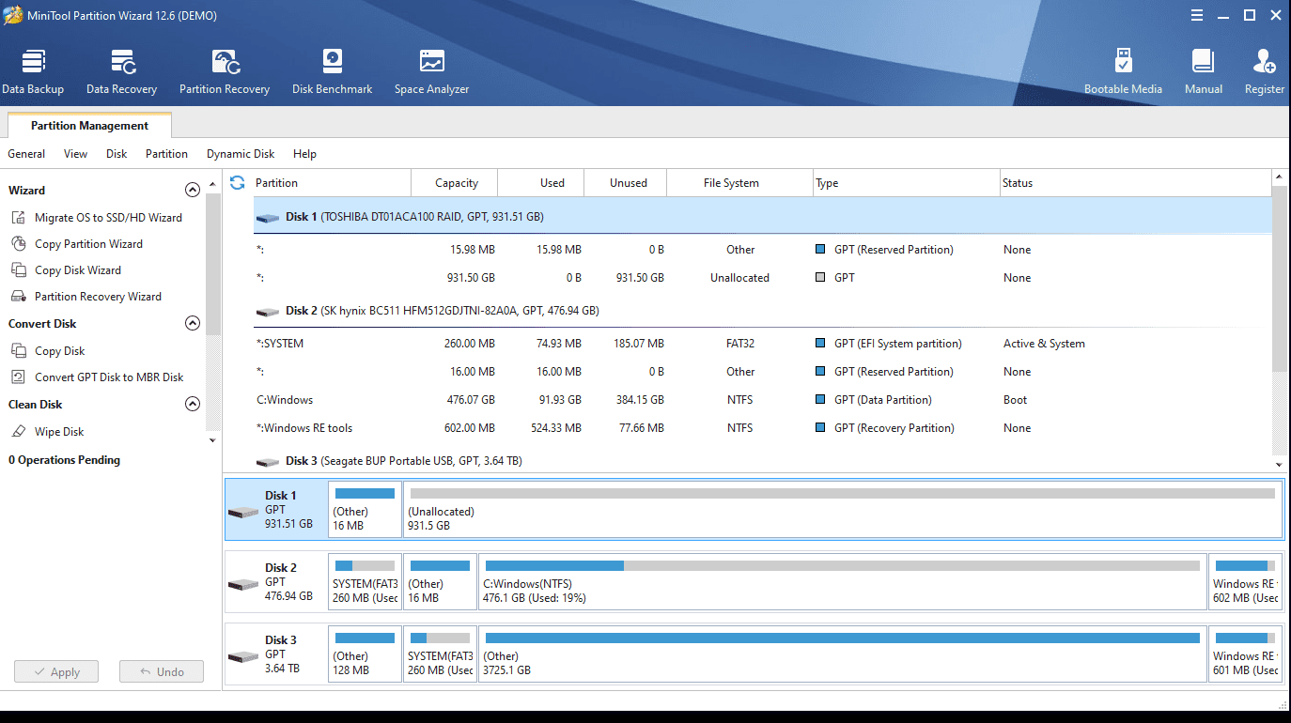The image size is (1291, 723).
Task: Refresh the partition list with the reload icon
Action: pos(238,183)
